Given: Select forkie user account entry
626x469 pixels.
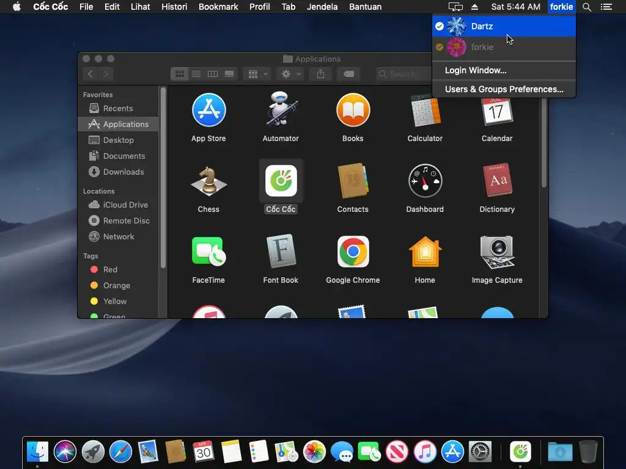Looking at the screenshot, I should click(504, 47).
